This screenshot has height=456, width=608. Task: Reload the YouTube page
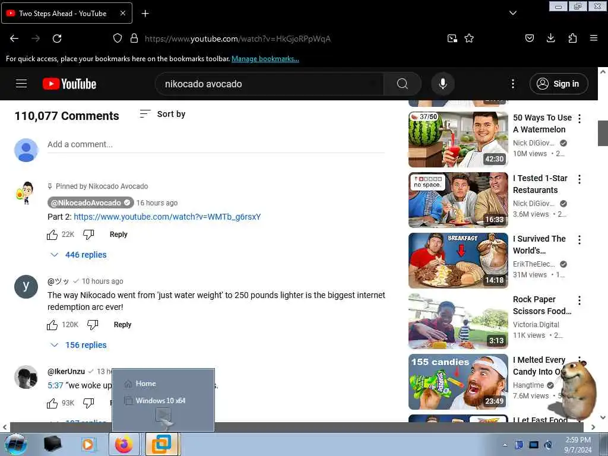click(57, 39)
